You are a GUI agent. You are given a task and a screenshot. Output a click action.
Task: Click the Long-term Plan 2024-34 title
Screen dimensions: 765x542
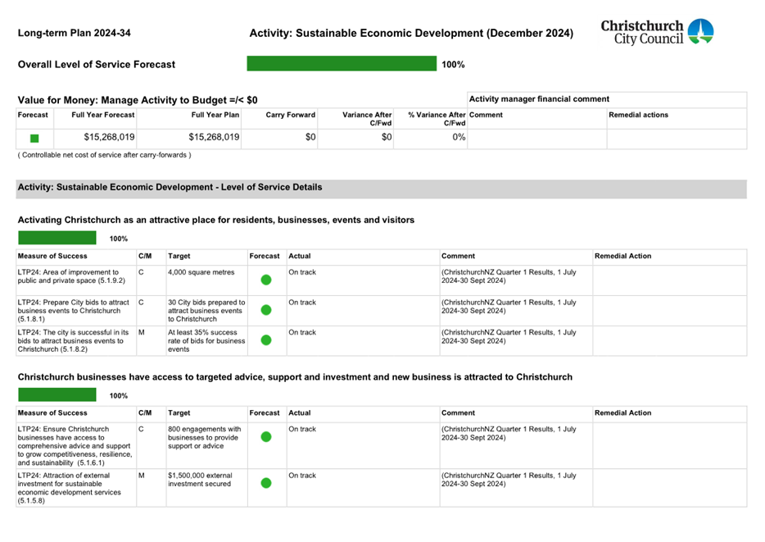(x=75, y=34)
